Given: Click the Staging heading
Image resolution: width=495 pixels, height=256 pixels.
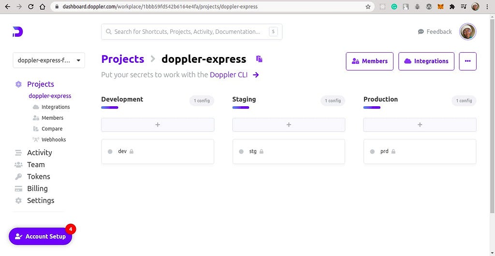Looking at the screenshot, I should pyautogui.click(x=244, y=100).
